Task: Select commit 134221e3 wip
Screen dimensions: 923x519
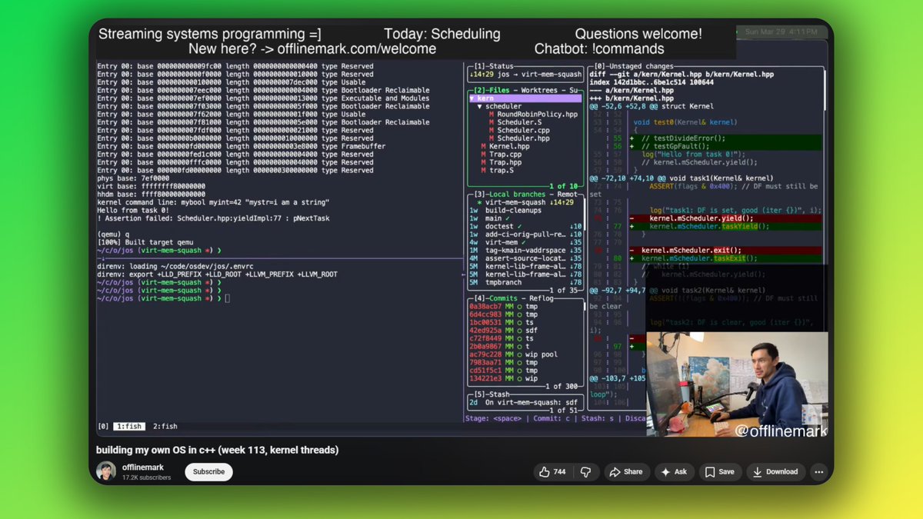Action: point(525,379)
